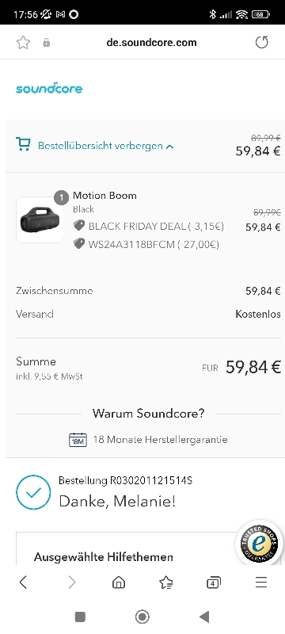This screenshot has height=634, width=285.
Task: Open the bookmarks list star icon
Action: (166, 582)
